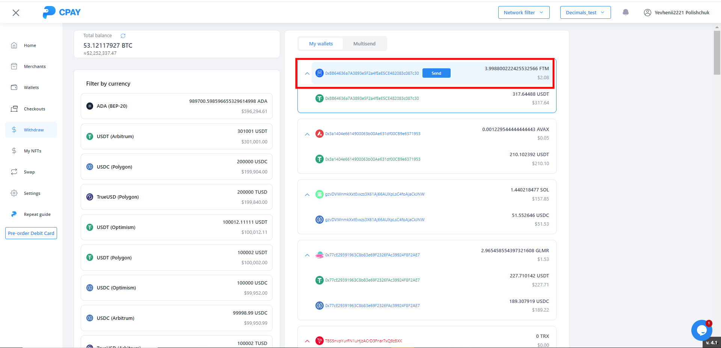The width and height of the screenshot is (721, 348).
Task: Switch to the Multisend tab
Action: [x=364, y=44]
